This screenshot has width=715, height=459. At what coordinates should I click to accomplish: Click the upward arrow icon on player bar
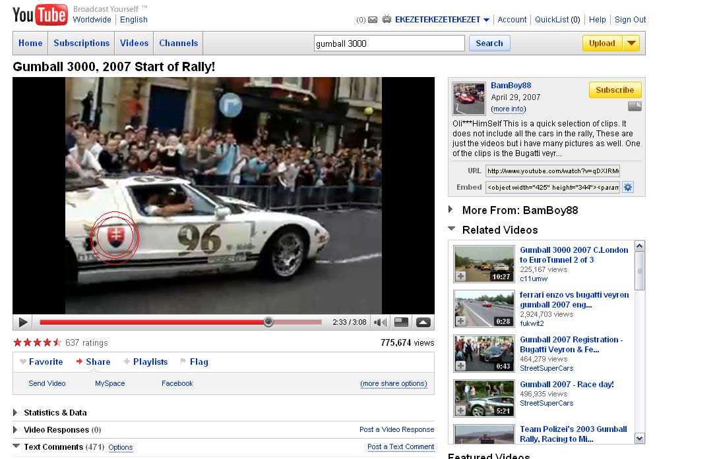coord(423,322)
